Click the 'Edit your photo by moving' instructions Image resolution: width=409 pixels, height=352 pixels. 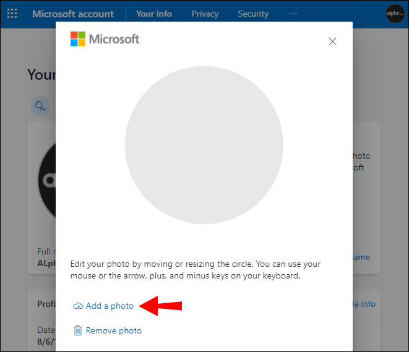196,270
